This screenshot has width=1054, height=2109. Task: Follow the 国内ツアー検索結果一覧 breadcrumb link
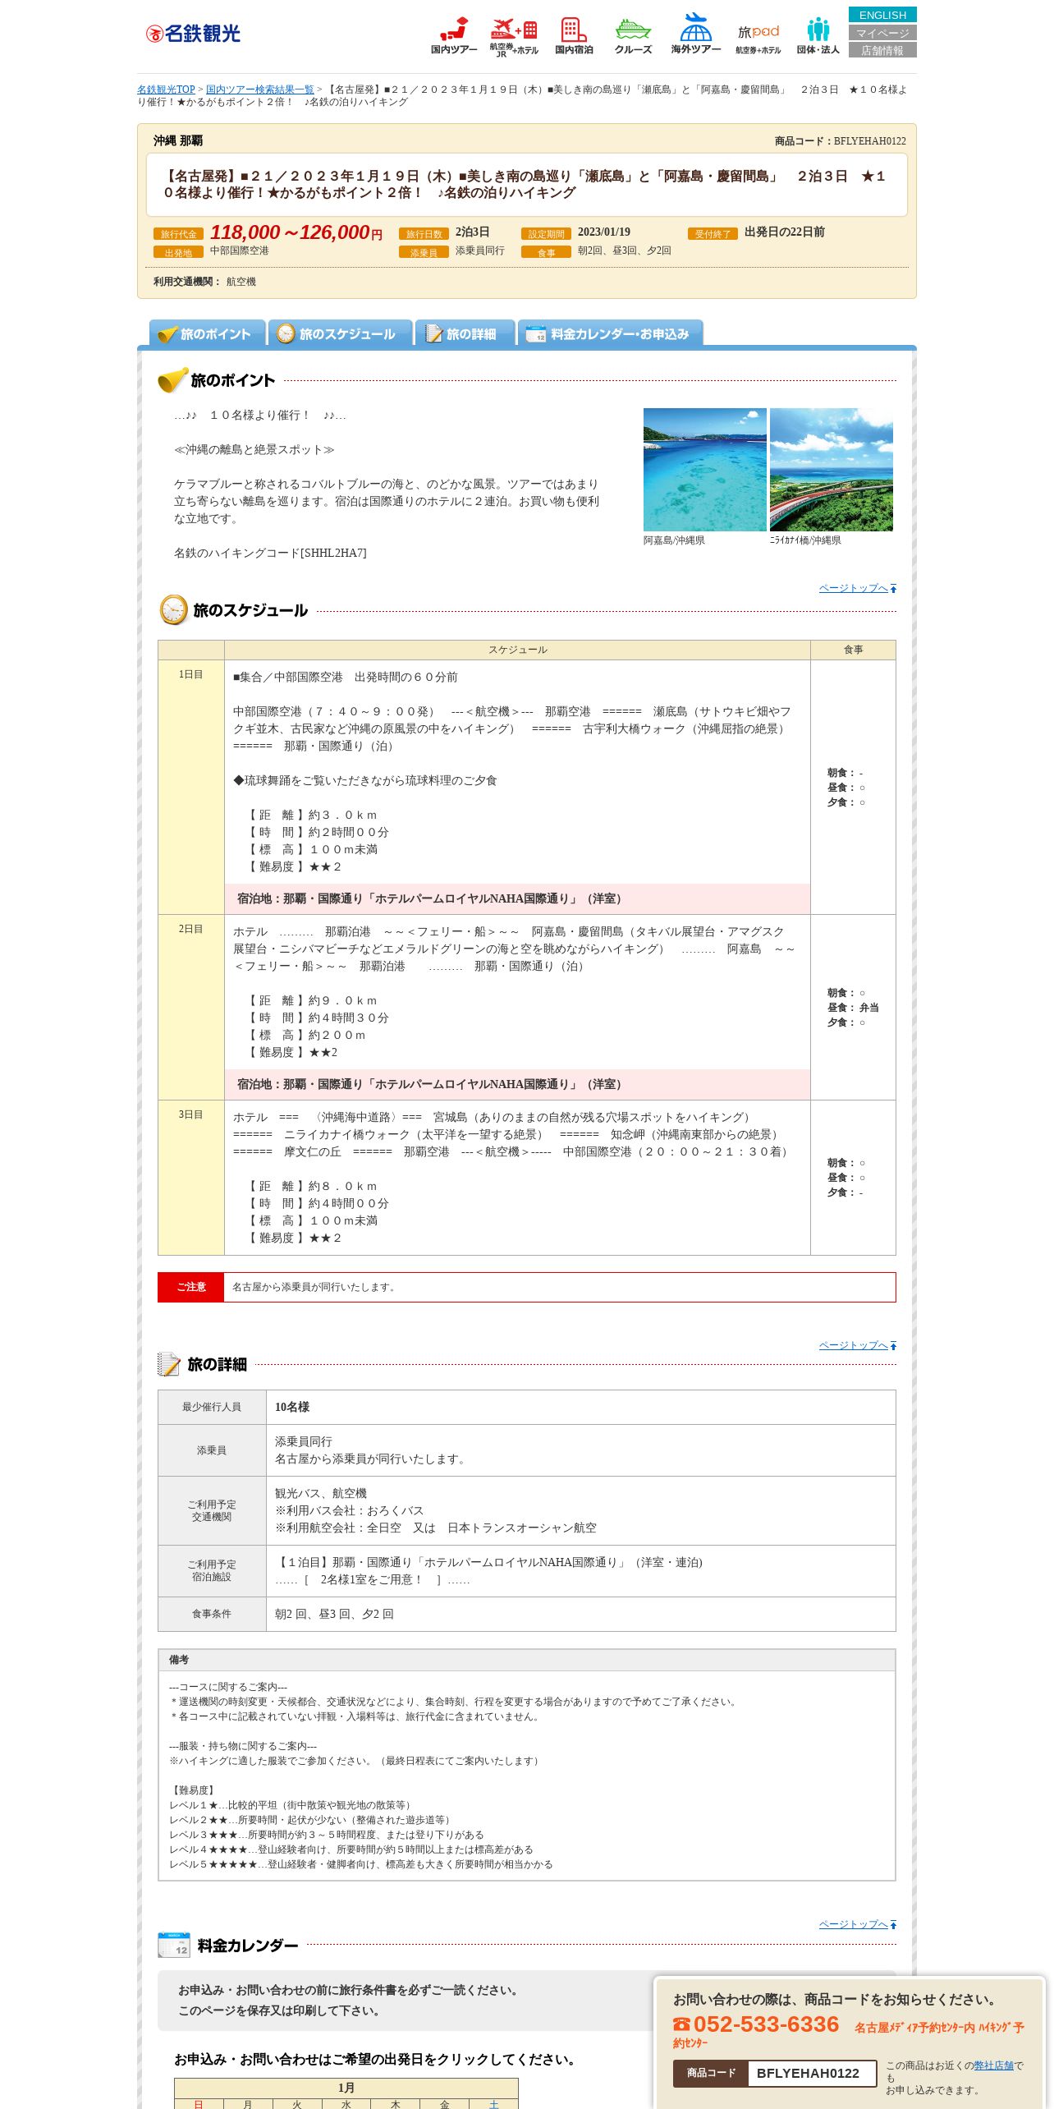tap(260, 90)
